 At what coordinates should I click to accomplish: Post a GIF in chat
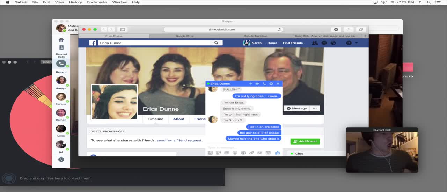227,153
